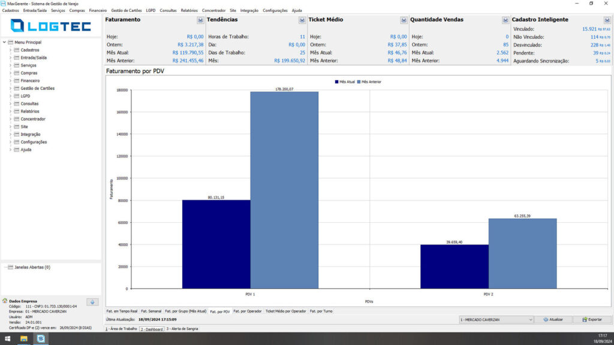The height and width of the screenshot is (345, 614).
Task: Collapse the Menu Principal tree node
Action: pyautogui.click(x=4, y=43)
